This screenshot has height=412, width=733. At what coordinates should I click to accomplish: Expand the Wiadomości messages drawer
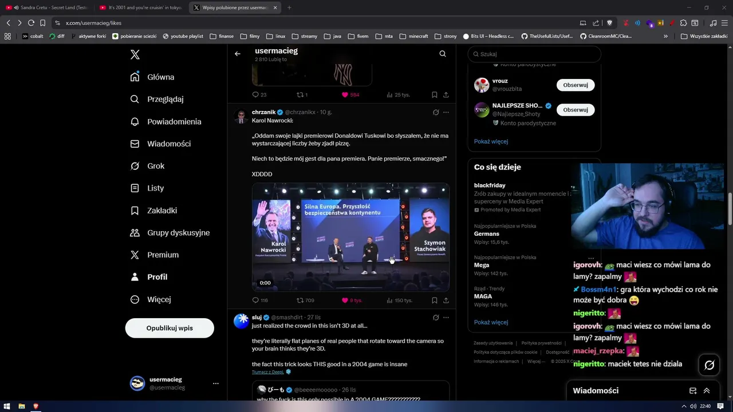tap(707, 391)
